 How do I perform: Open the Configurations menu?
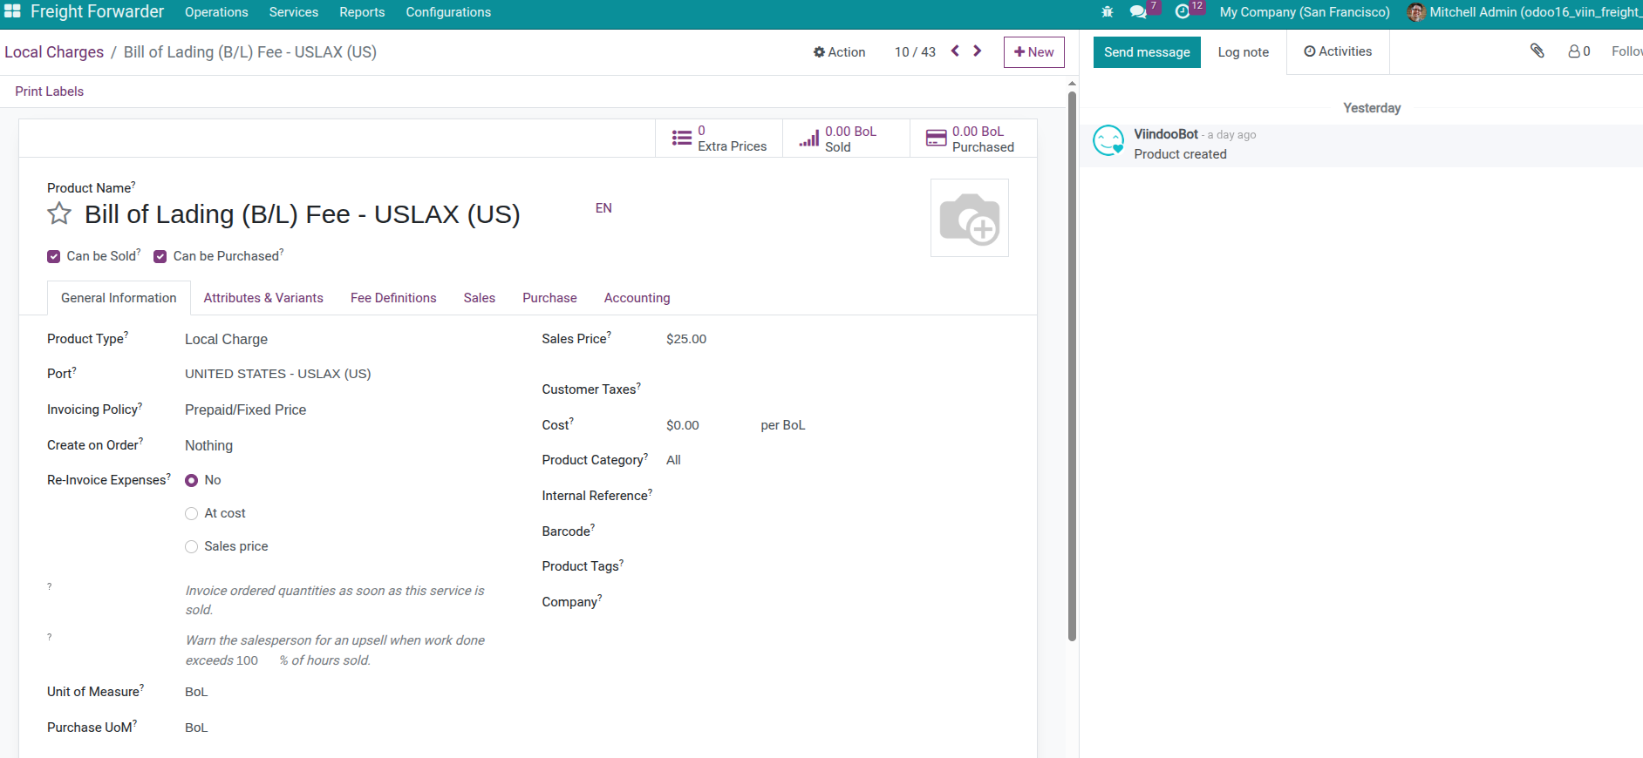448,12
